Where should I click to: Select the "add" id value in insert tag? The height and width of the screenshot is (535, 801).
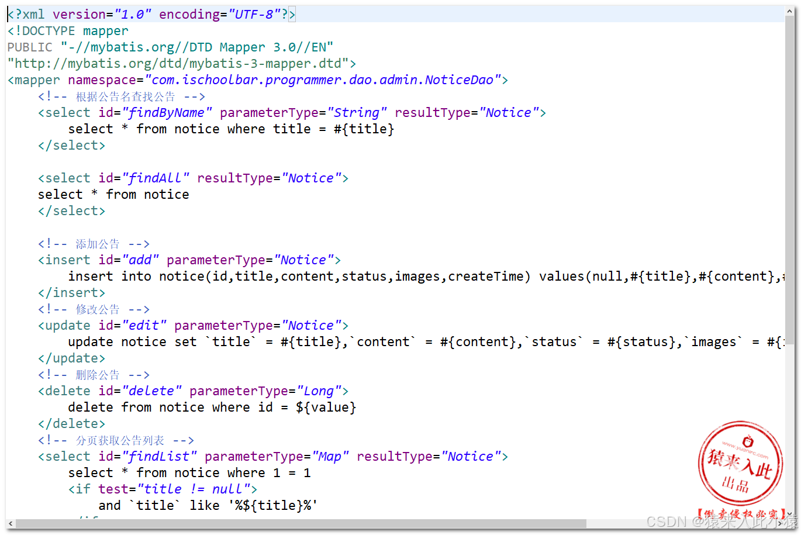(x=140, y=260)
